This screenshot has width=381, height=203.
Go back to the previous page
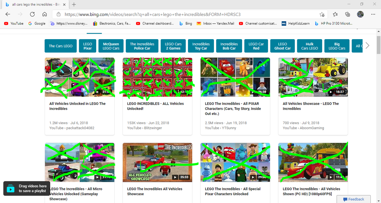(8, 14)
